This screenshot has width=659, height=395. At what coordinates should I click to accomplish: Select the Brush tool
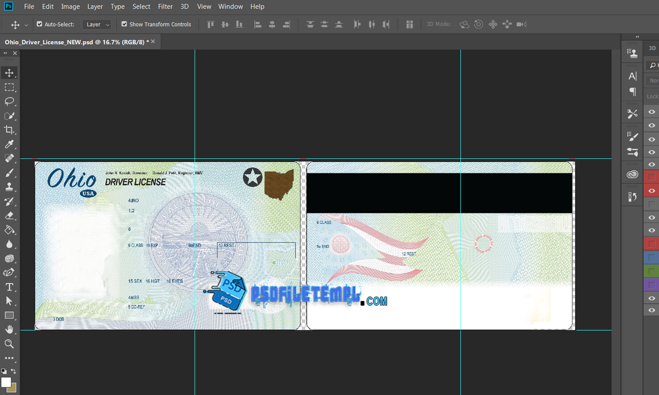9,173
